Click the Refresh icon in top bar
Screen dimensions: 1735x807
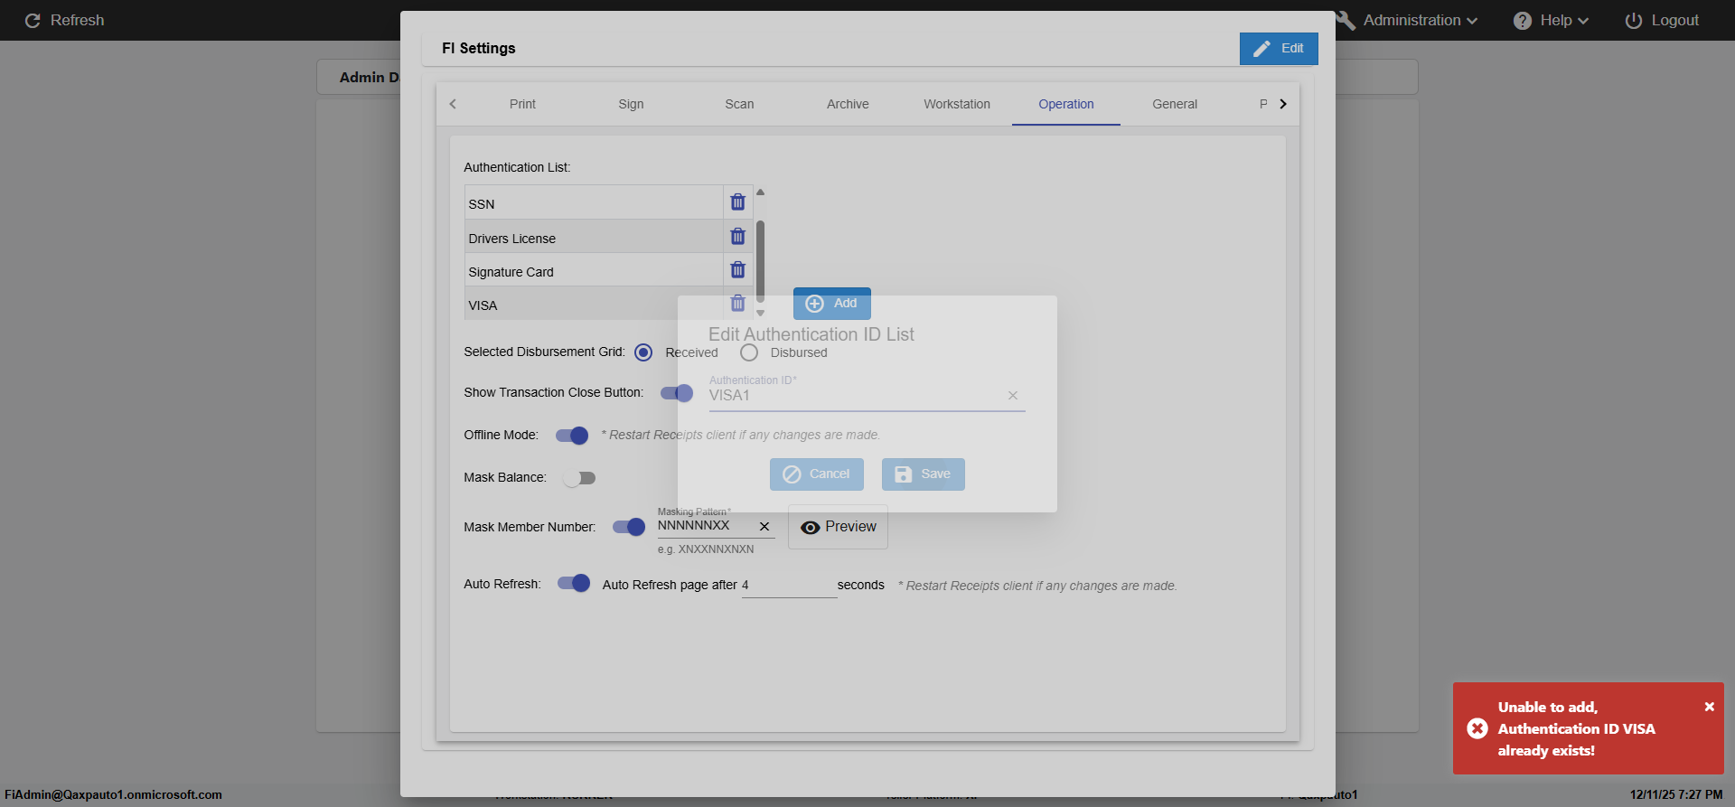click(x=33, y=21)
